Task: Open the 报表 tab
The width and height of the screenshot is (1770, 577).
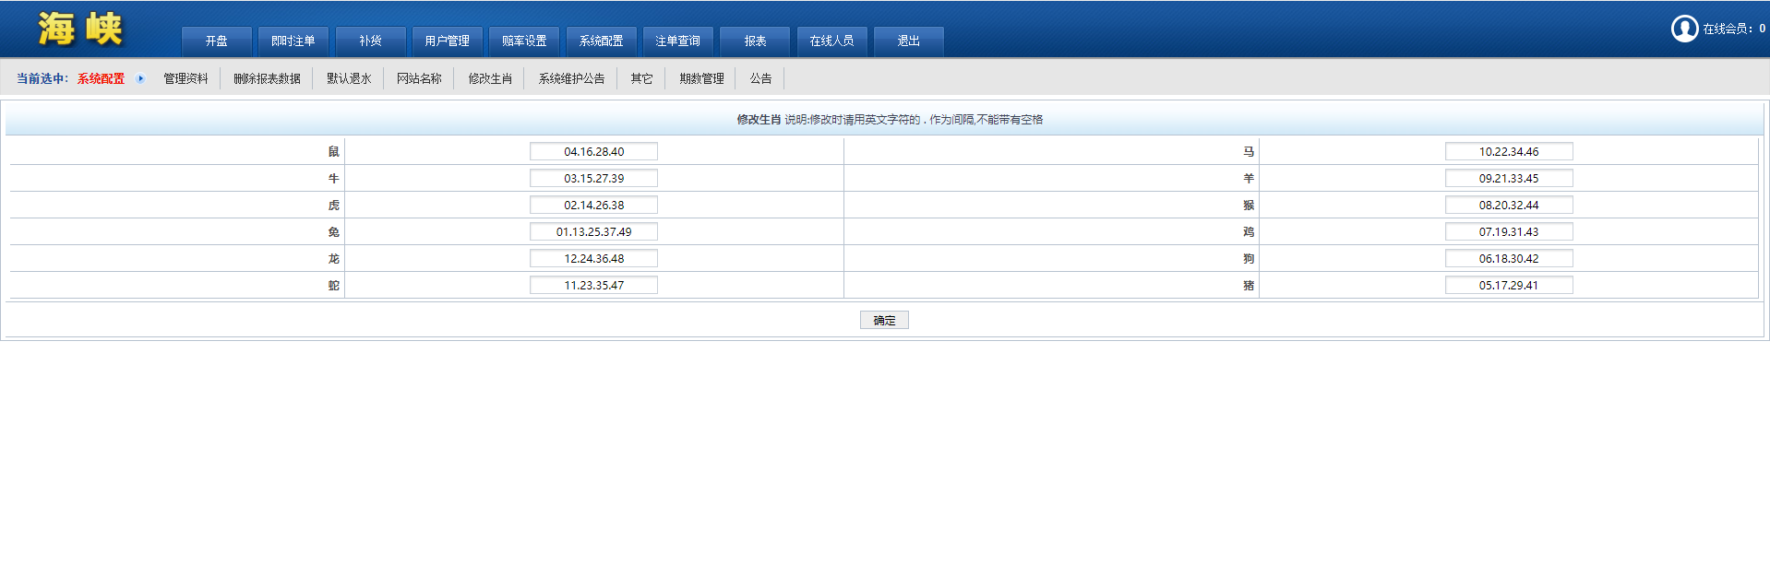Action: tap(755, 41)
